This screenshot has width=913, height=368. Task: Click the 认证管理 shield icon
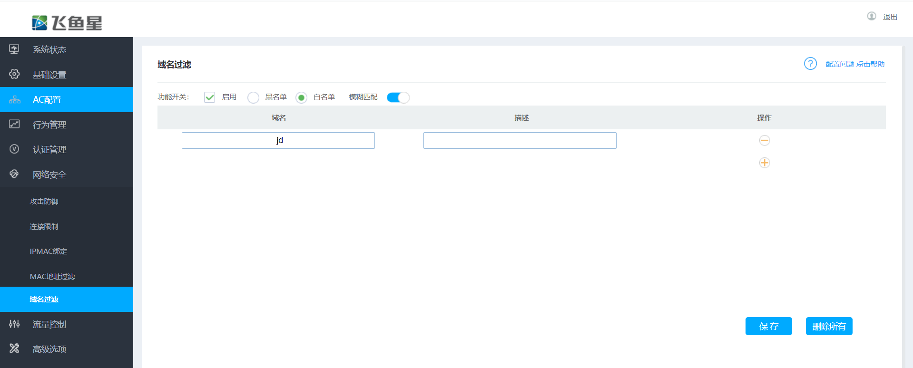coord(14,149)
